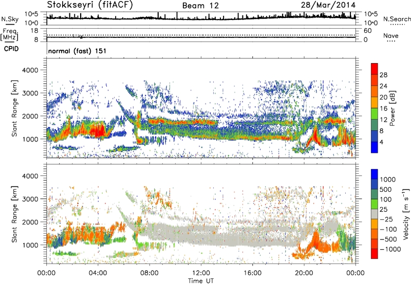Click the "-1000" value on velocity colorbar
Image resolution: width=411 pixels, height=284 pixels.
tap(390, 249)
